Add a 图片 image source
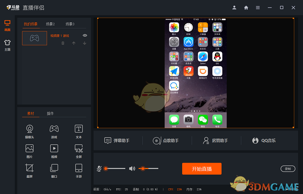This screenshot has height=194, width=303. coord(30,151)
